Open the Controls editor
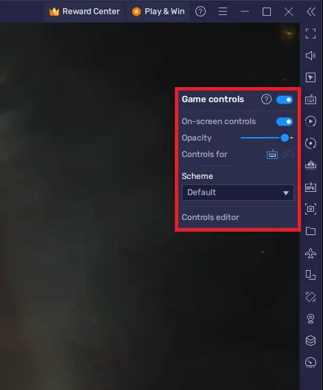Viewport: 323px width, 390px height. point(211,217)
